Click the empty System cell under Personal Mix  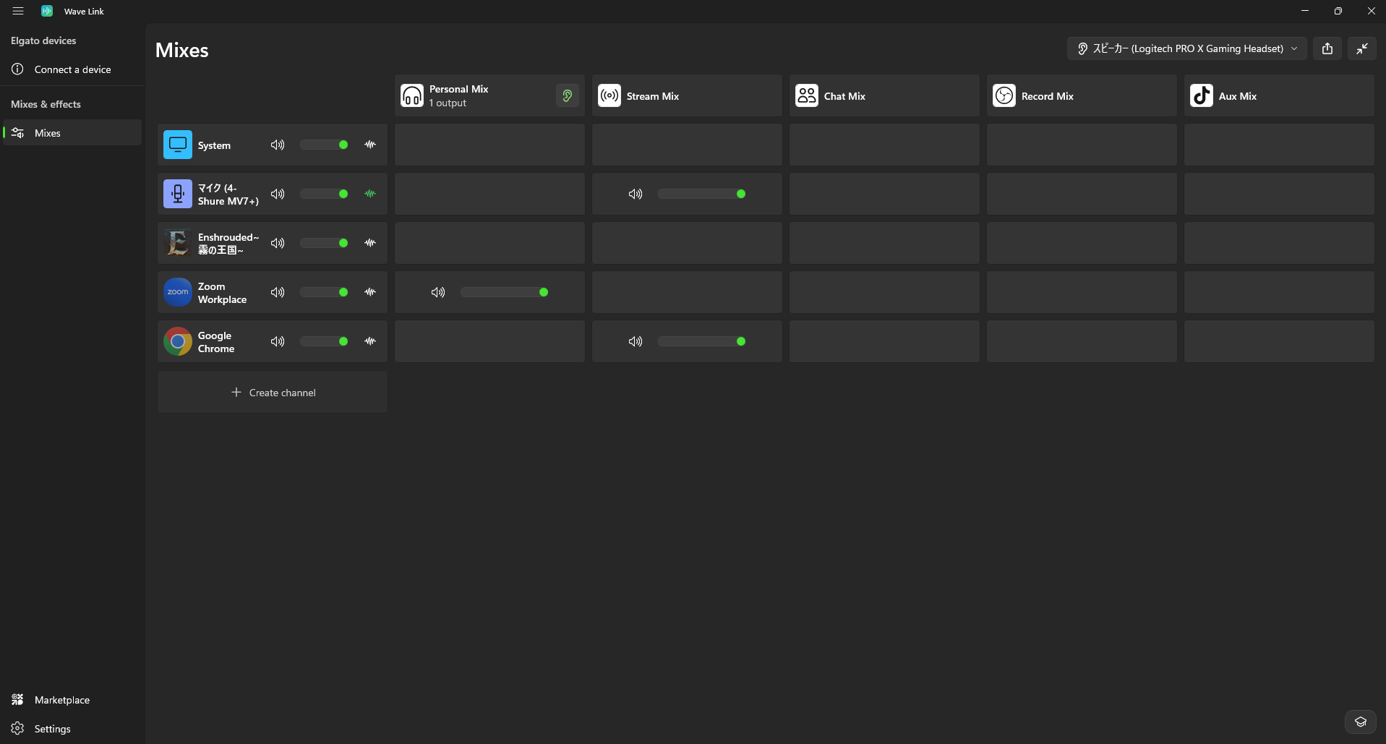pos(489,145)
